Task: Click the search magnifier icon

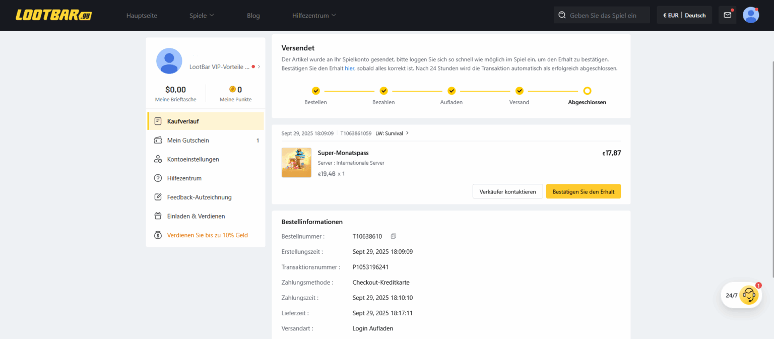Action: [562, 16]
